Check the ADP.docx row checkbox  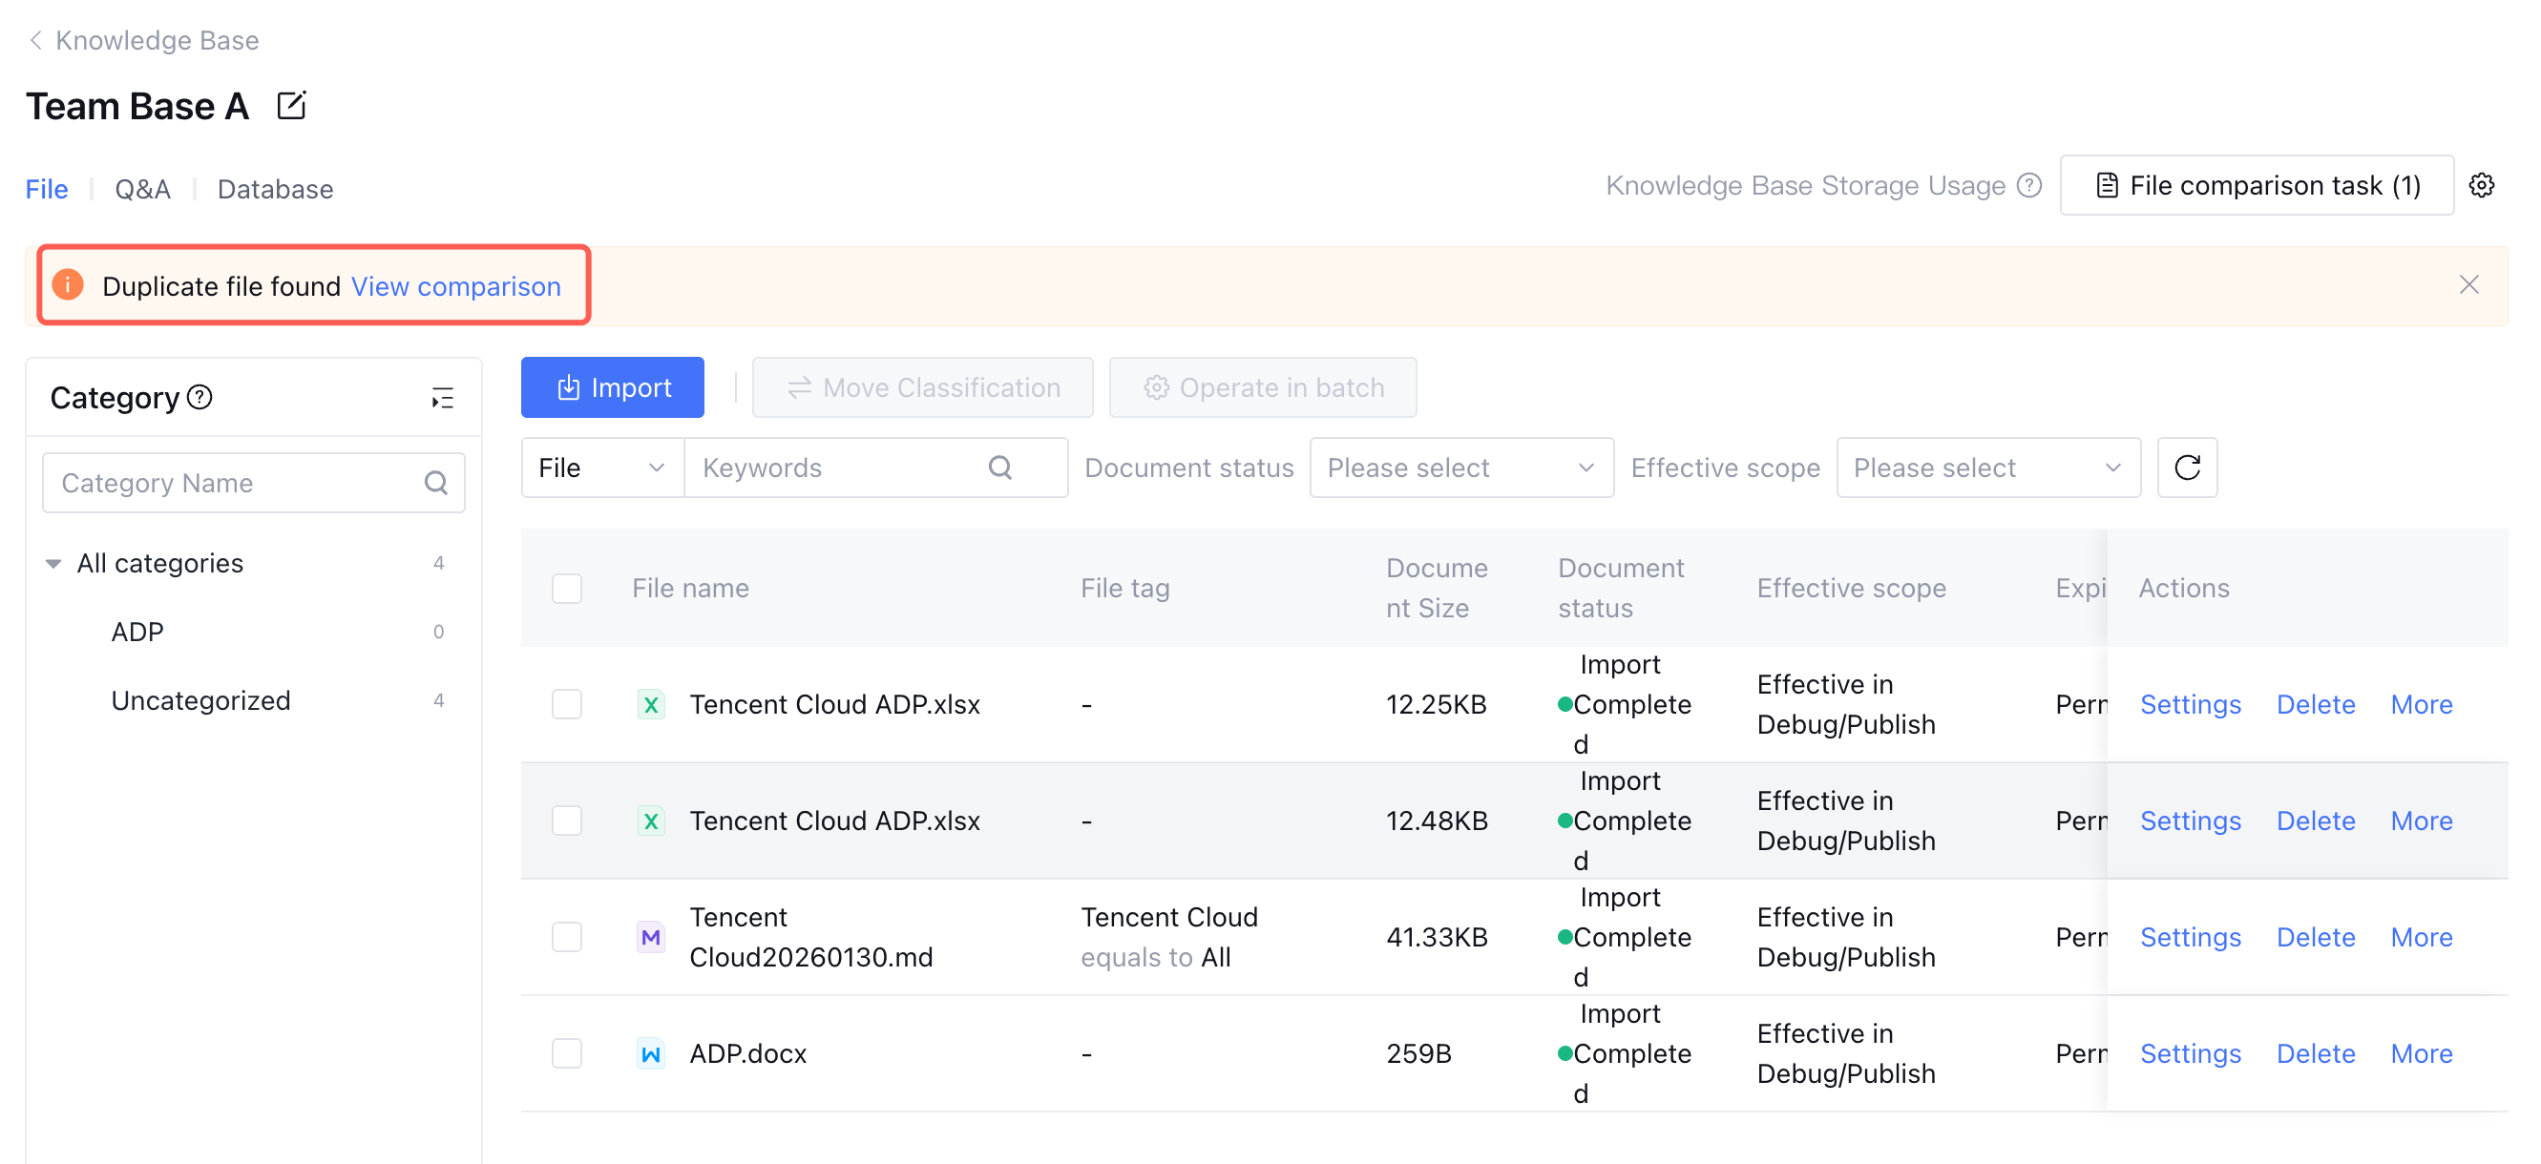point(566,1053)
